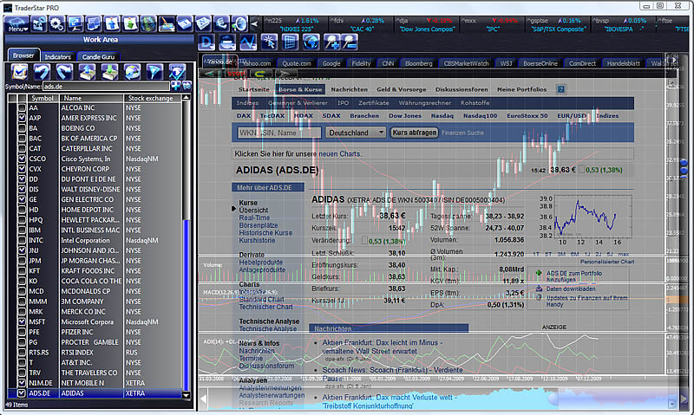This screenshot has height=415, width=694.
Task: Open the Nachrichten page menu
Action: point(350,89)
